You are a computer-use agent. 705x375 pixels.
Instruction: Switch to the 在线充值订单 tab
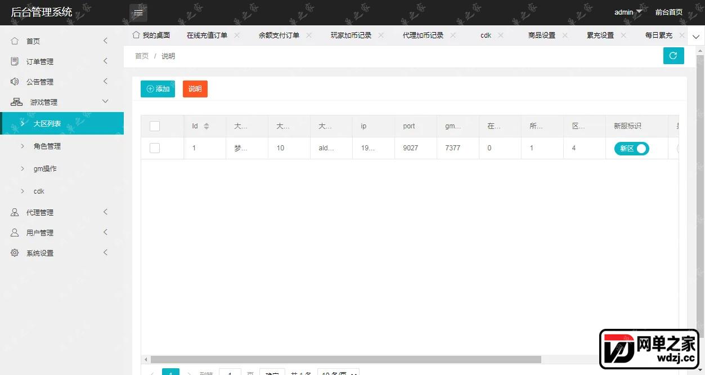coord(207,35)
